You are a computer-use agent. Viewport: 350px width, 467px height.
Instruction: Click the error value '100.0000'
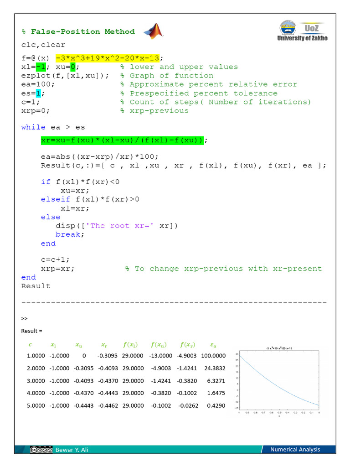[x=213, y=356]
